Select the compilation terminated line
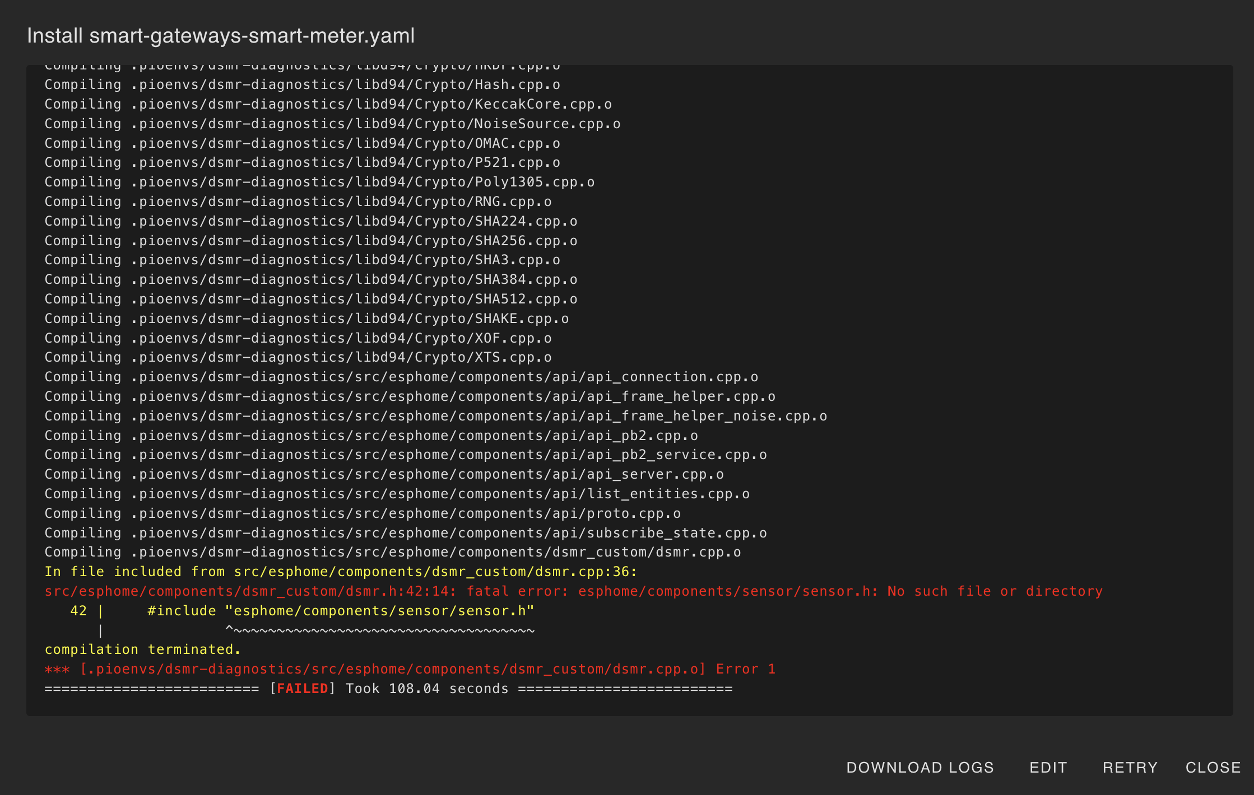The height and width of the screenshot is (795, 1254). click(142, 649)
